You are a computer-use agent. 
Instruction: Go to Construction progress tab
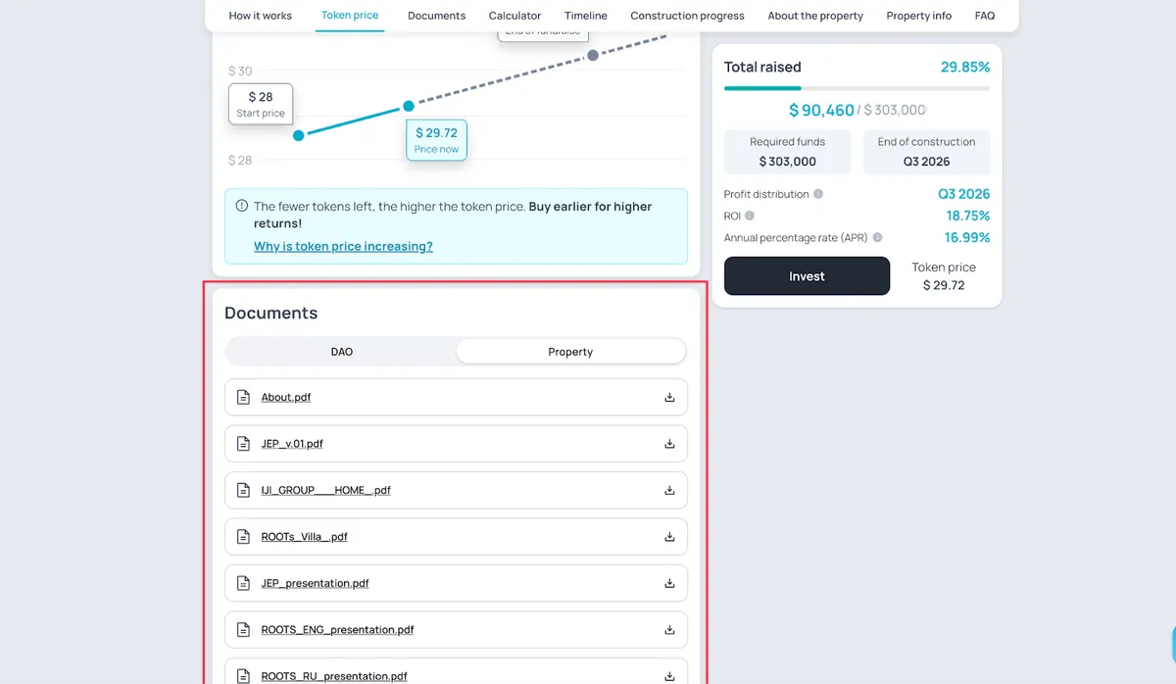point(687,16)
